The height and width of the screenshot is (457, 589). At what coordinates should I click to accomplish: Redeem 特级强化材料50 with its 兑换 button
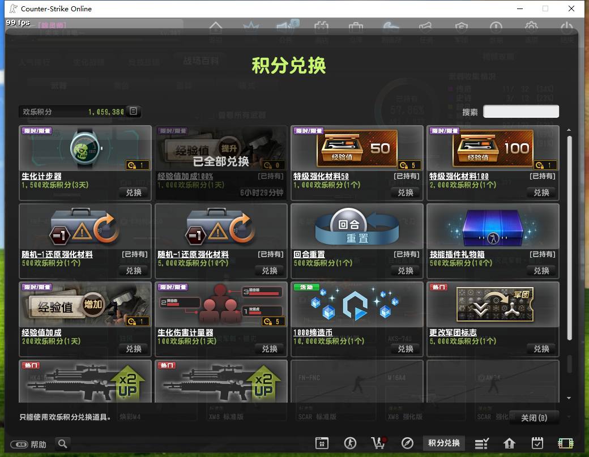click(406, 193)
